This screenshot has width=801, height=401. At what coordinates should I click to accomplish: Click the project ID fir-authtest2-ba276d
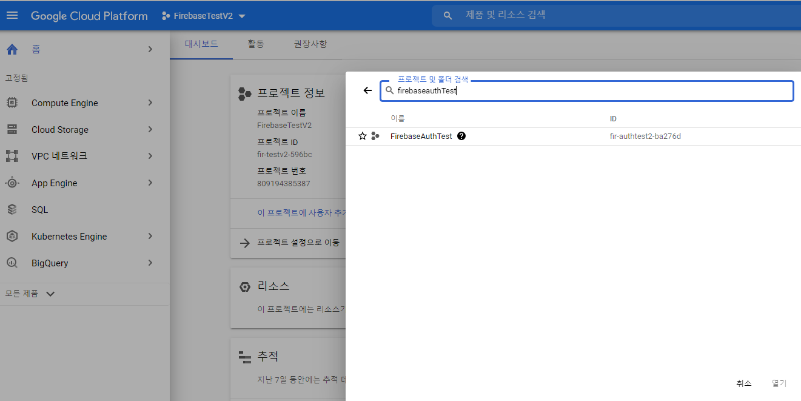click(645, 136)
